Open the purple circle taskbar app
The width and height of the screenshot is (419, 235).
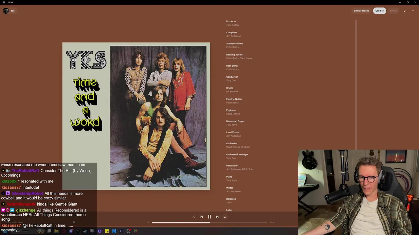(x=100, y=231)
